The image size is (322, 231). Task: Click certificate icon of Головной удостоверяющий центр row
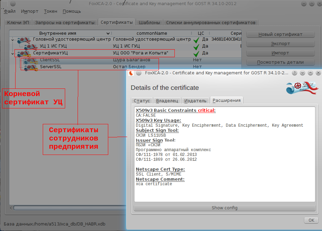(x=24, y=40)
